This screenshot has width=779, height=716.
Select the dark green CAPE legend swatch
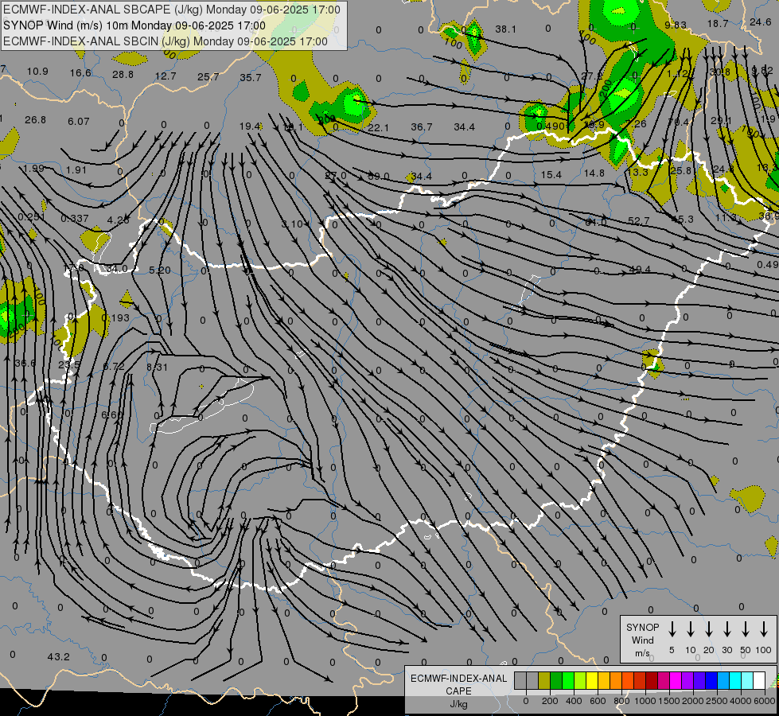click(x=556, y=680)
